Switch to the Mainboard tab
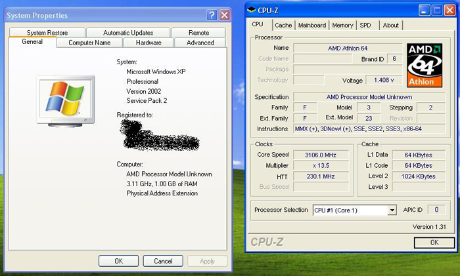Viewport: 460px width, 276px height. click(312, 26)
